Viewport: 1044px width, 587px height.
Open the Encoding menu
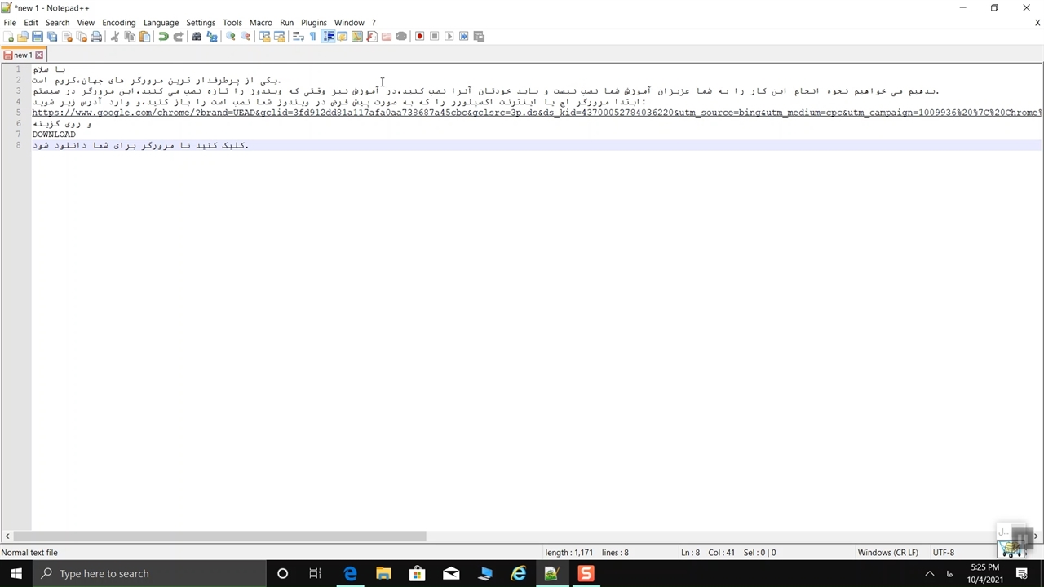click(x=118, y=23)
